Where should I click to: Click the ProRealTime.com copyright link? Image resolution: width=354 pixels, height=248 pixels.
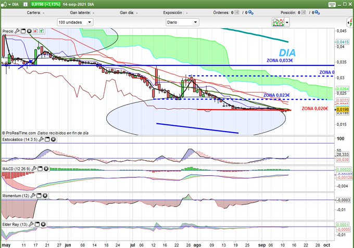[x=19, y=133]
